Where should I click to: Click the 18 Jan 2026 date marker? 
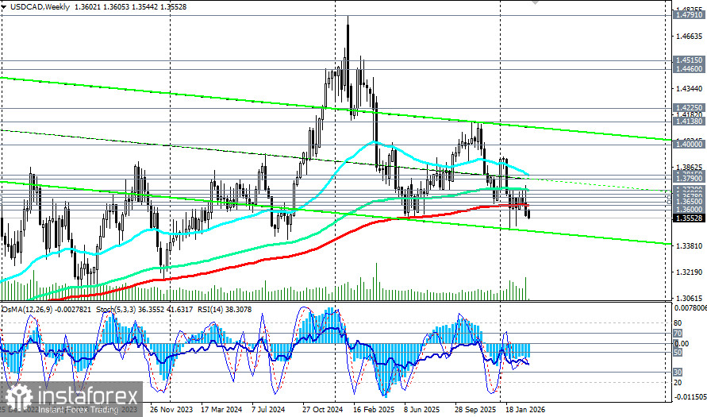[x=525, y=409]
